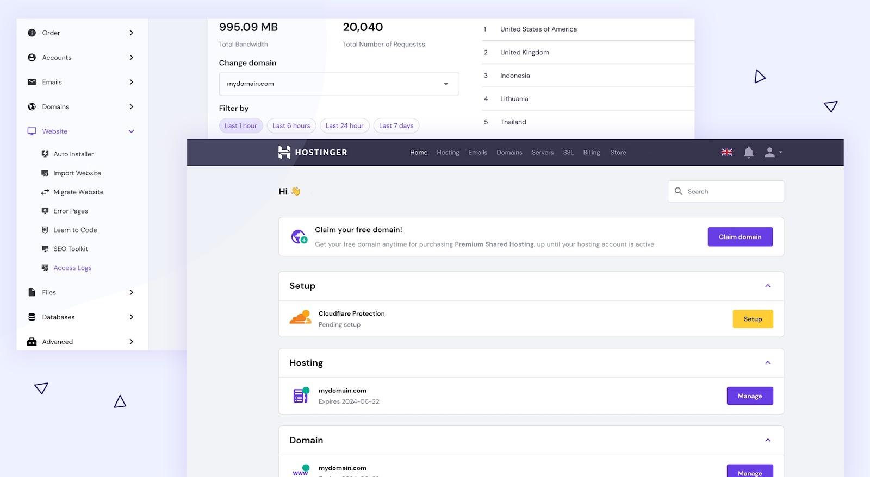Expand the Advanced sidebar chevron
This screenshot has width=870, height=477.
click(131, 342)
